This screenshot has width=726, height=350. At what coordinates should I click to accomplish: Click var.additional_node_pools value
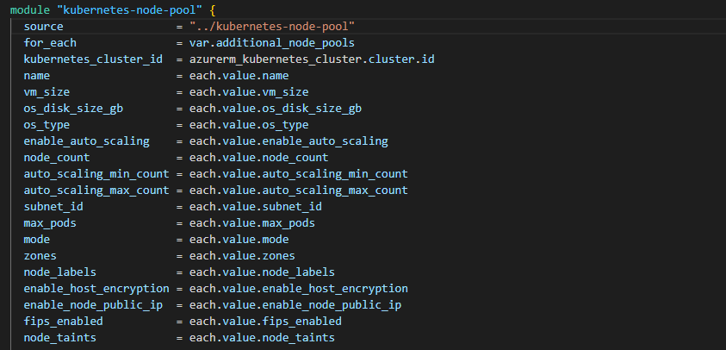272,43
